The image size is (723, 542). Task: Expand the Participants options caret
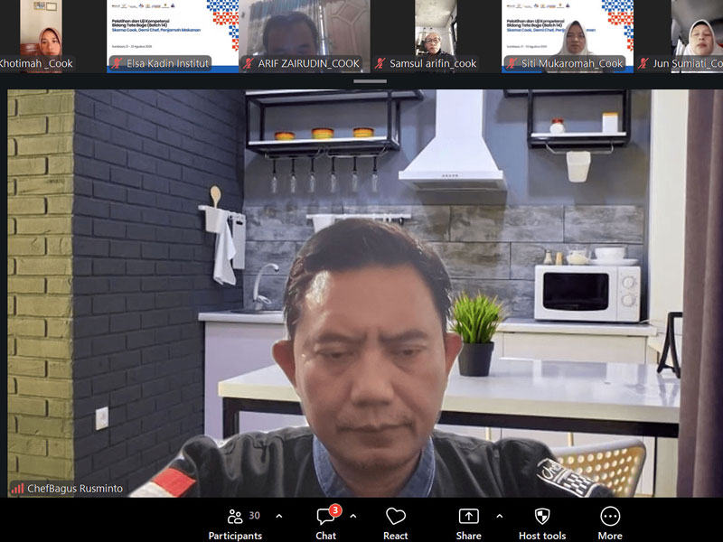point(279,516)
